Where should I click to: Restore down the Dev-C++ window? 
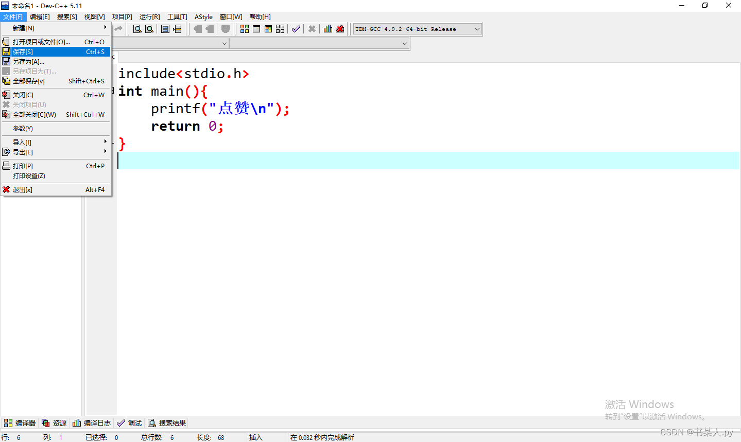705,5
